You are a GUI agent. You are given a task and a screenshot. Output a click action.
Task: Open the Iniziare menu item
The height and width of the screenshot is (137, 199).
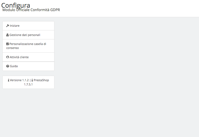(28, 26)
